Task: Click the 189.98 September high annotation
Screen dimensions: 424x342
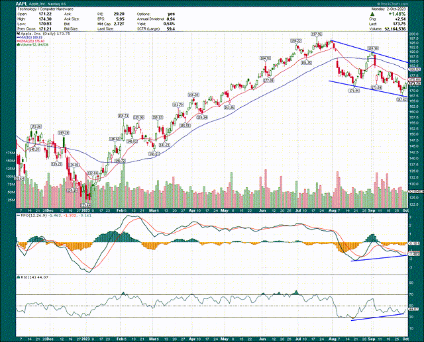Action: tap(372, 48)
